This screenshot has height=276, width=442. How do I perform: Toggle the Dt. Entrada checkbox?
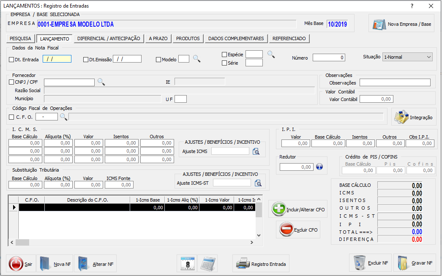tap(11, 60)
